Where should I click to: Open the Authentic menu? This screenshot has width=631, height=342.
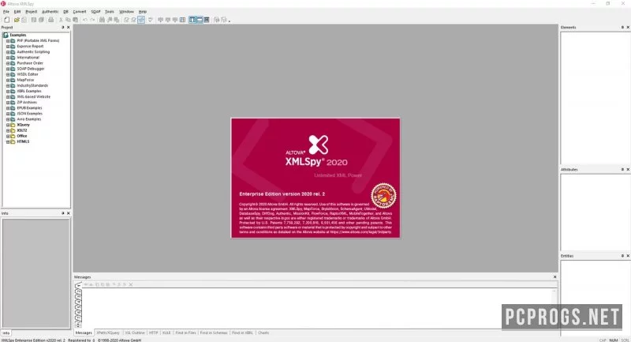click(x=50, y=12)
